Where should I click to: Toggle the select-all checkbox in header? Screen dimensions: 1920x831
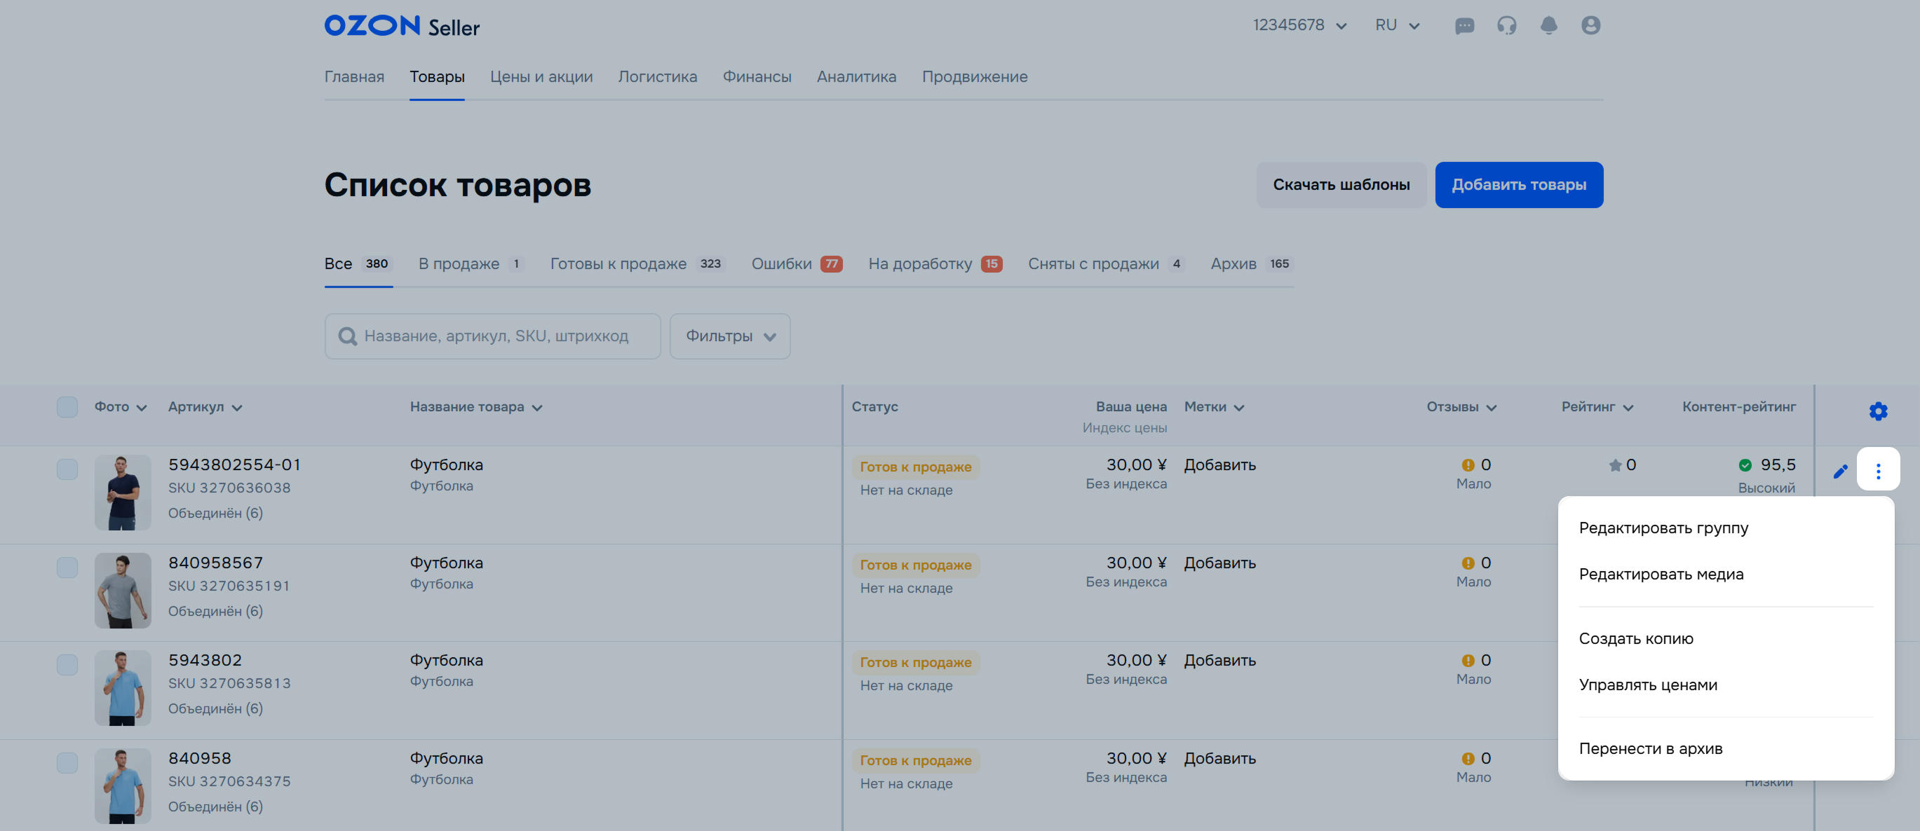click(67, 407)
